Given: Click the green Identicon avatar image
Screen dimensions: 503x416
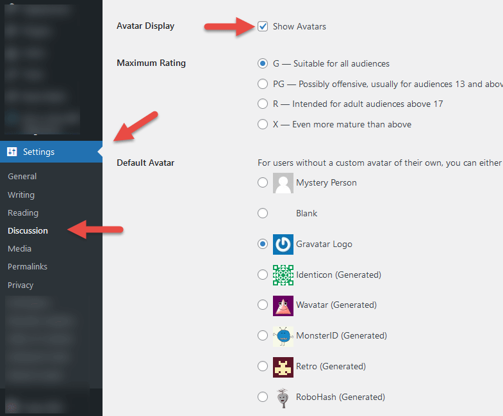Looking at the screenshot, I should tap(283, 275).
